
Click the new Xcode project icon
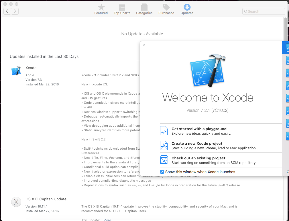[x=164, y=145]
